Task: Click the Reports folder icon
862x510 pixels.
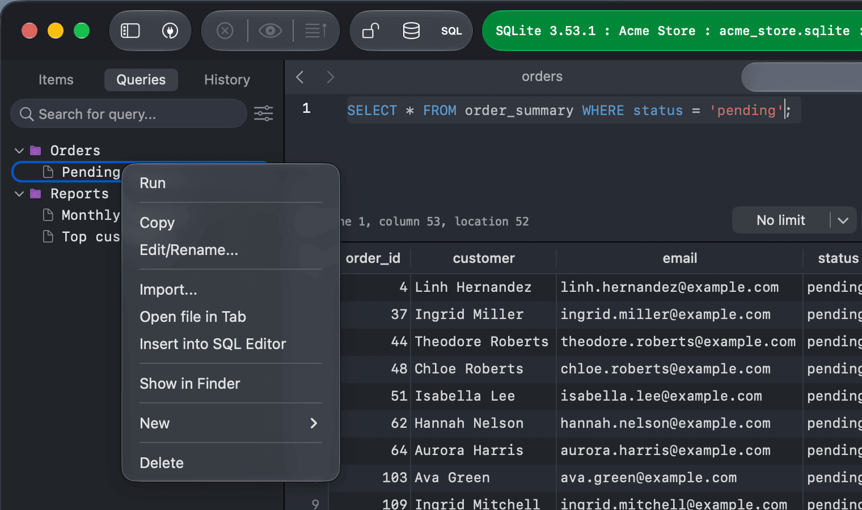Action: point(36,193)
